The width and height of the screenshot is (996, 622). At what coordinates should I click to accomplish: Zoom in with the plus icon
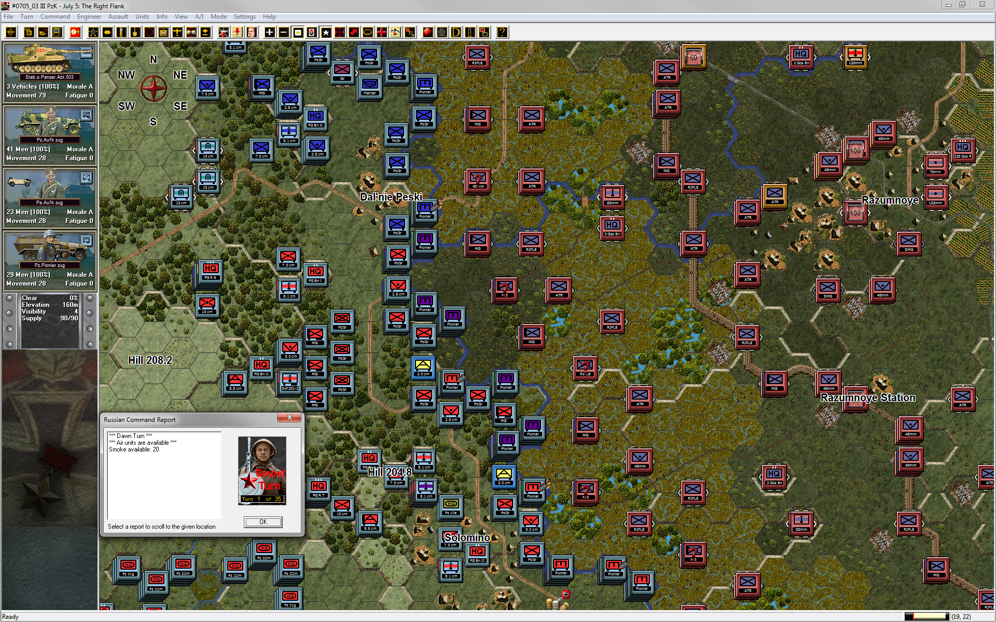tap(270, 32)
